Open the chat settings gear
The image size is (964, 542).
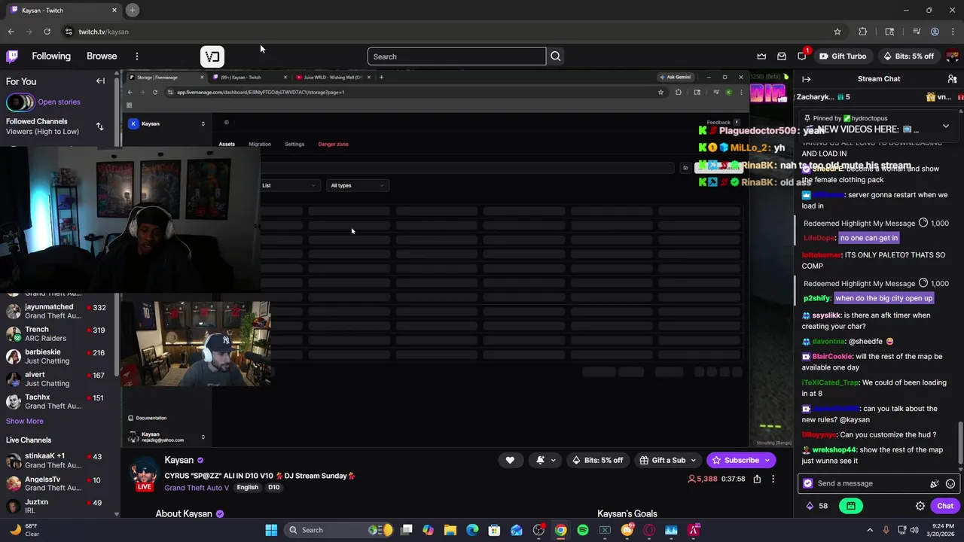click(x=920, y=506)
